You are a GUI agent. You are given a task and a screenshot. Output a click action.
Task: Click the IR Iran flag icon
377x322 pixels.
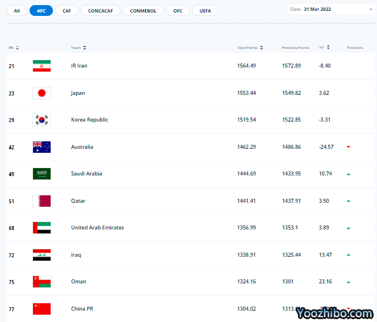coord(42,66)
